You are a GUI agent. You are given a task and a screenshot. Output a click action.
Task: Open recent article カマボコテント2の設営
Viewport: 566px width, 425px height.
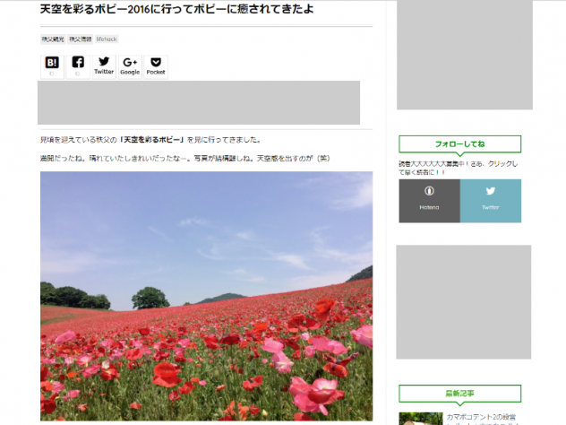click(482, 420)
